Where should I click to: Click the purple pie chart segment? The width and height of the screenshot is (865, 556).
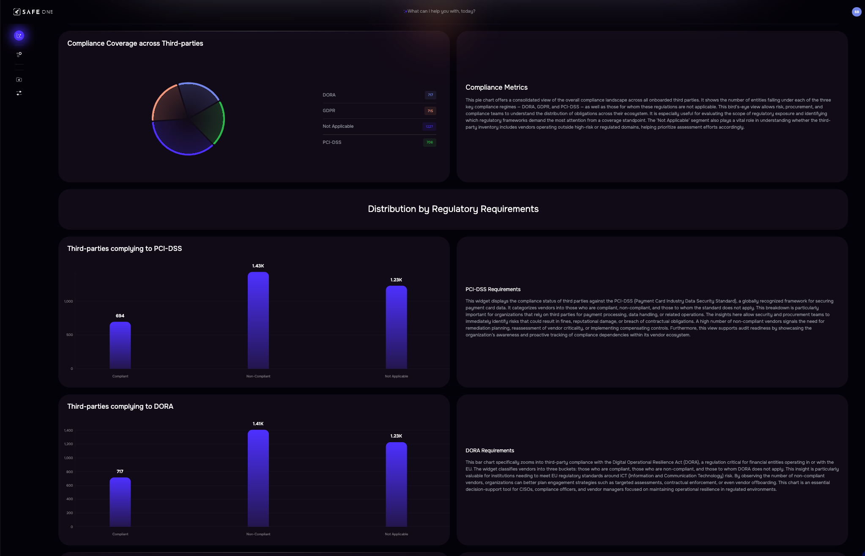[x=182, y=138]
